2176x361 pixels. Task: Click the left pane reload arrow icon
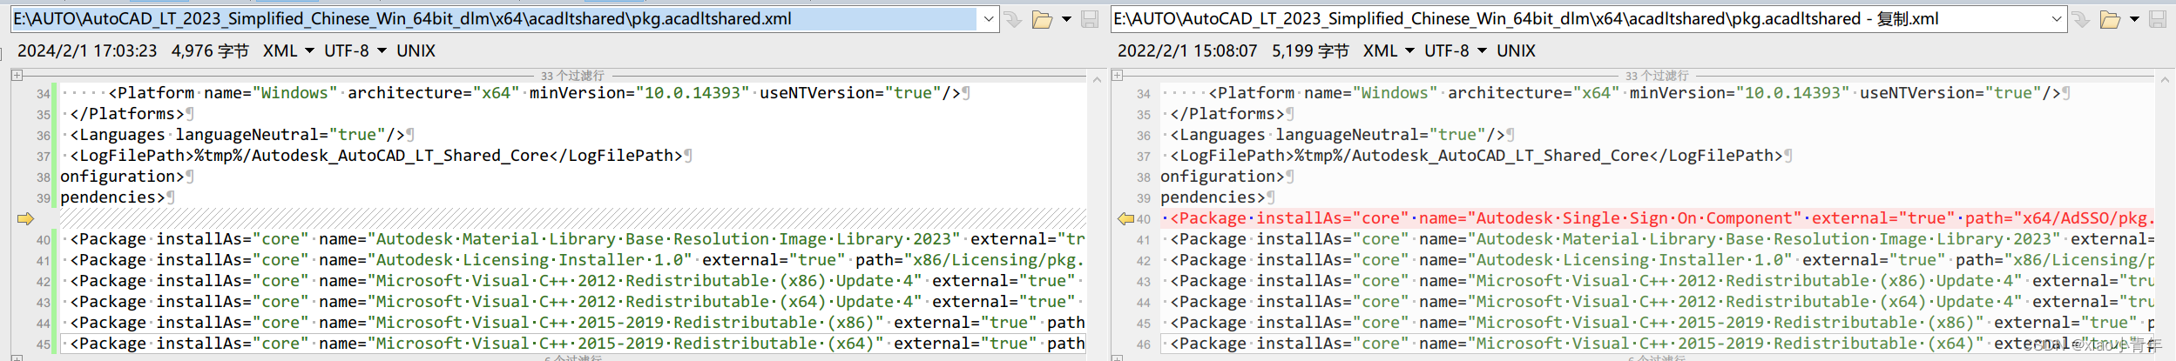point(1013,19)
